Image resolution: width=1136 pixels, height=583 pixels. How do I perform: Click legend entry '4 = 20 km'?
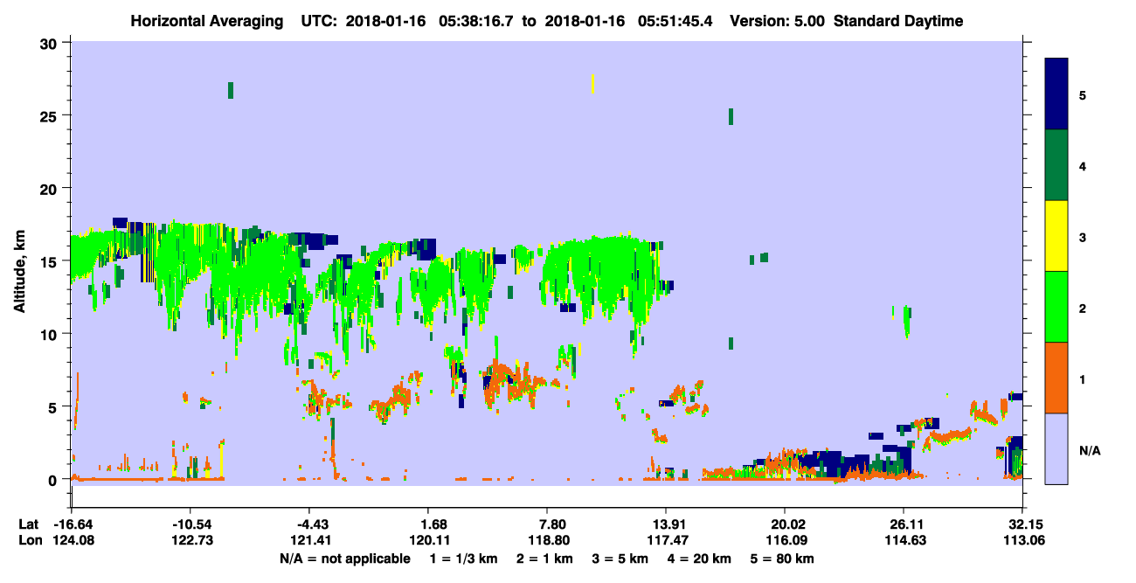click(697, 559)
